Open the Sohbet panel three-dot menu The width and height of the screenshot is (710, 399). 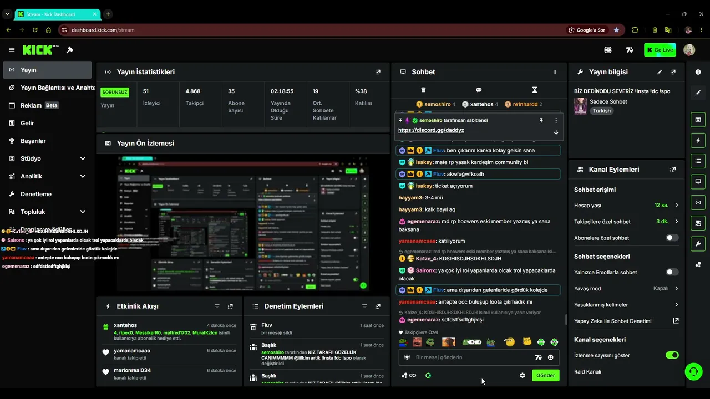[555, 72]
